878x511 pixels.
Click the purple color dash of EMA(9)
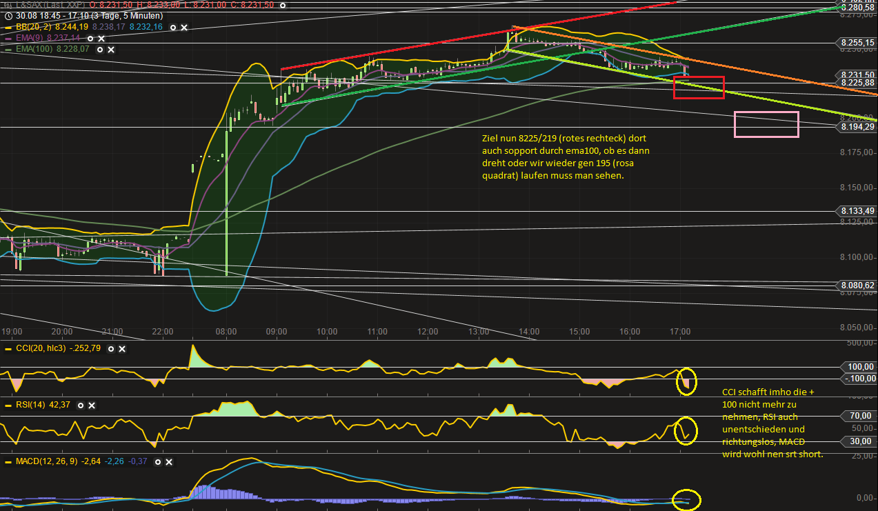pyautogui.click(x=8, y=39)
